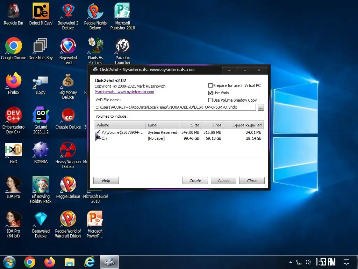Browse for VHD file with ellipsis button
358x269 pixels.
pyautogui.click(x=261, y=107)
